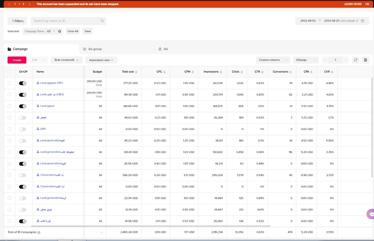Click Clear All filters
Image resolution: width=374 pixels, height=241 pixels.
pyautogui.click(x=73, y=31)
